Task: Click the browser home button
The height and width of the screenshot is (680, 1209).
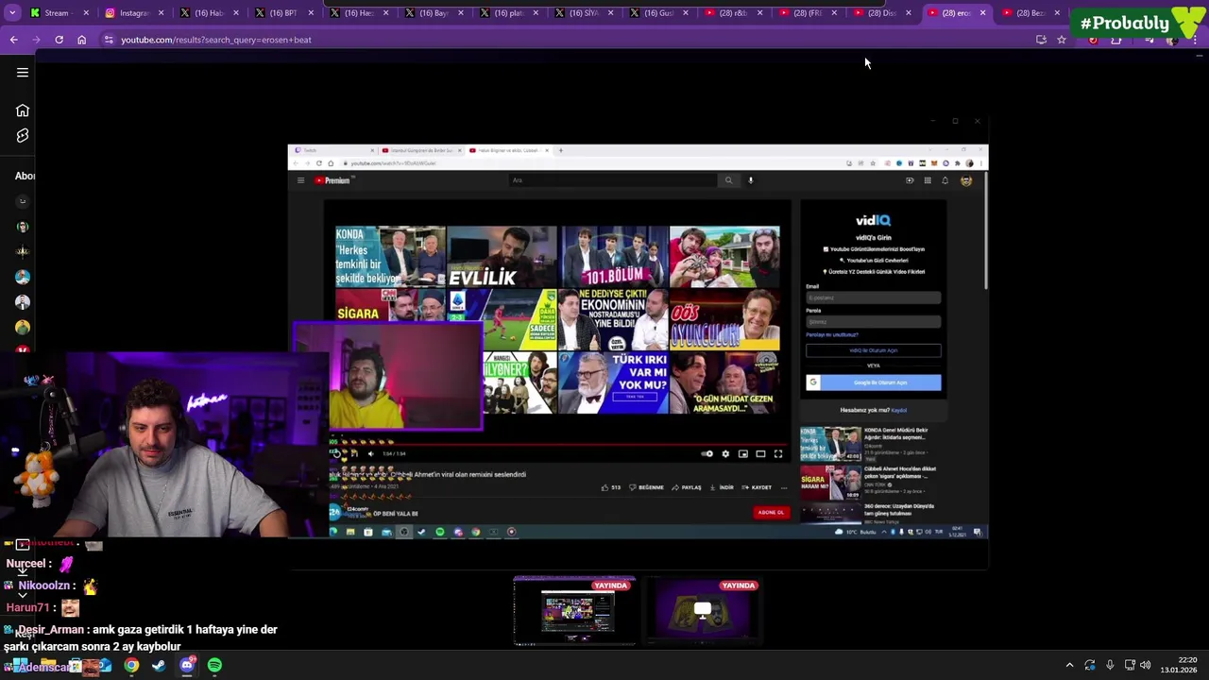Action: click(x=81, y=40)
